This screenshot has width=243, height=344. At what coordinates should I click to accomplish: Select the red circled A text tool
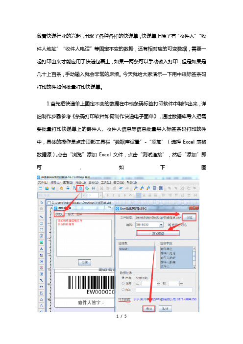(42, 268)
